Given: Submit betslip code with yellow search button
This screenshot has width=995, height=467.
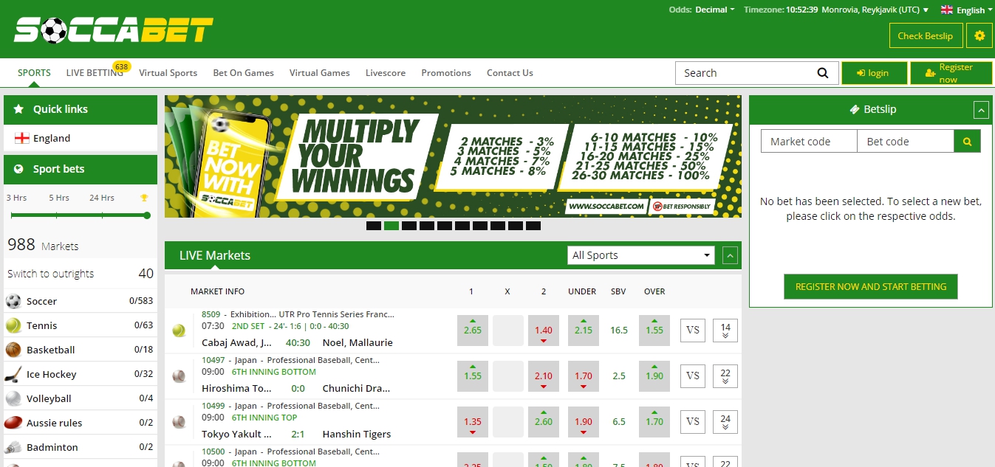Looking at the screenshot, I should pos(967,141).
